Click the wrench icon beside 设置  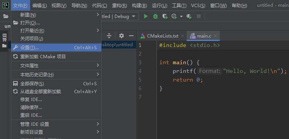[x=15, y=47]
